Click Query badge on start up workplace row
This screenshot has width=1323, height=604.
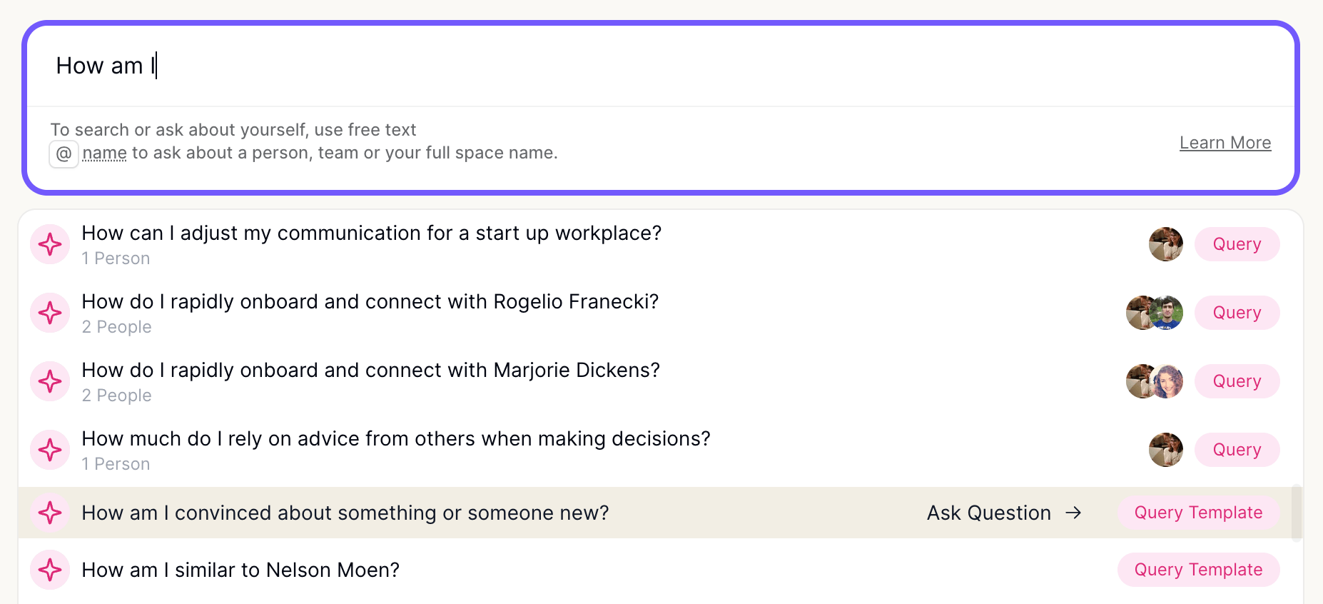[1237, 244]
